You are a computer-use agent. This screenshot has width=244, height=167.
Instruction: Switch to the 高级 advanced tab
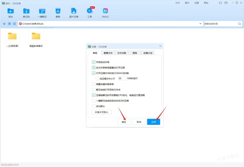point(135,53)
